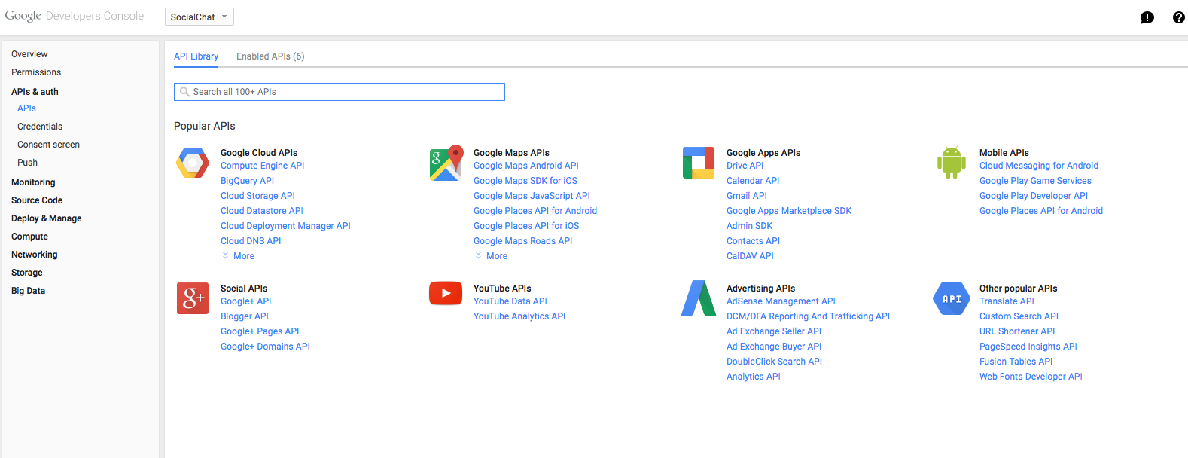The image size is (1188, 458).
Task: Switch to the Enabled APIs (6) tab
Action: click(270, 56)
